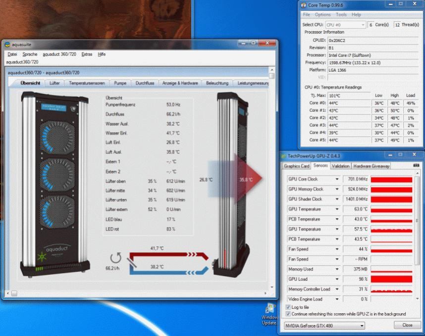Click the GPU-Z title bar icon

[283, 156]
